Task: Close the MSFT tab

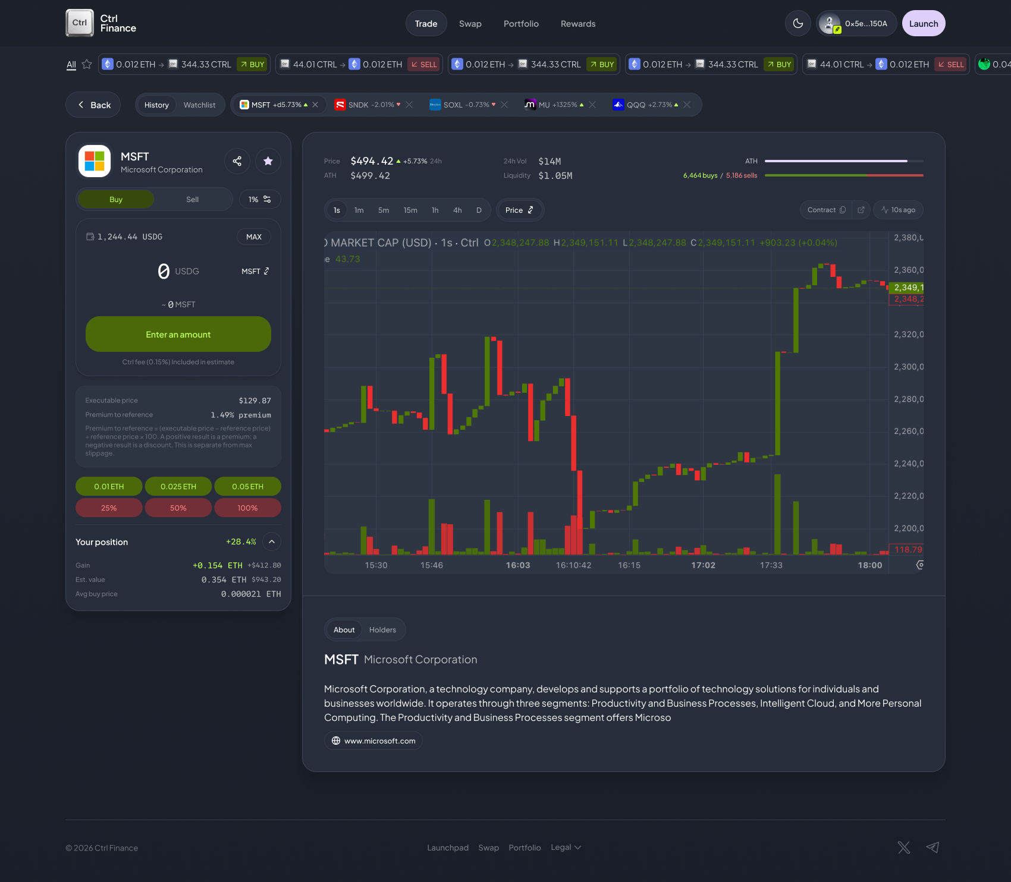Action: 315,105
